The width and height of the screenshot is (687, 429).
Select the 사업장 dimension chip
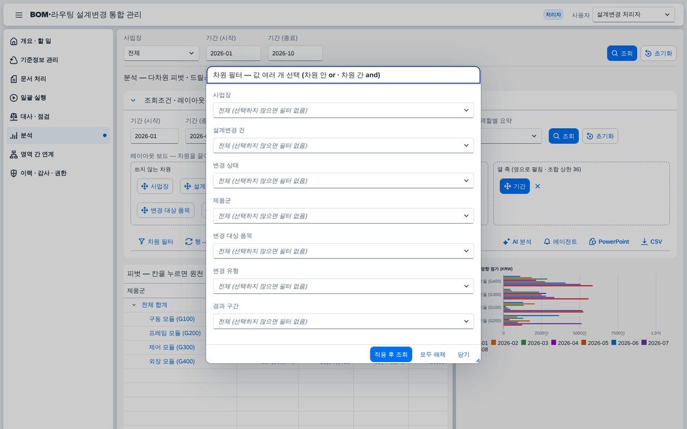(x=155, y=186)
